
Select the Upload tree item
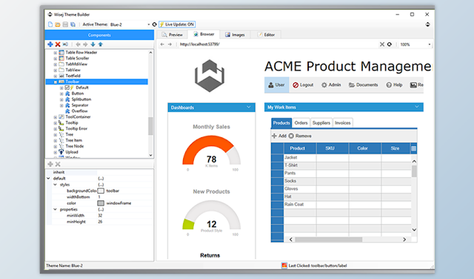(72, 152)
